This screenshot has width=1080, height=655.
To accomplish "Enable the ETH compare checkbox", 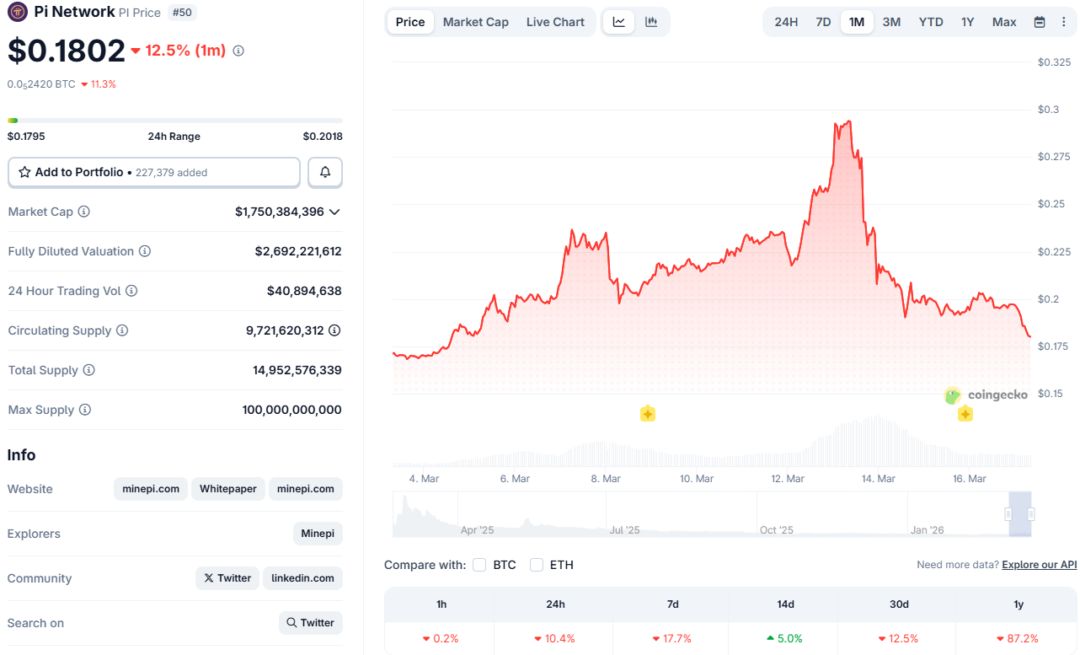I will tap(537, 565).
